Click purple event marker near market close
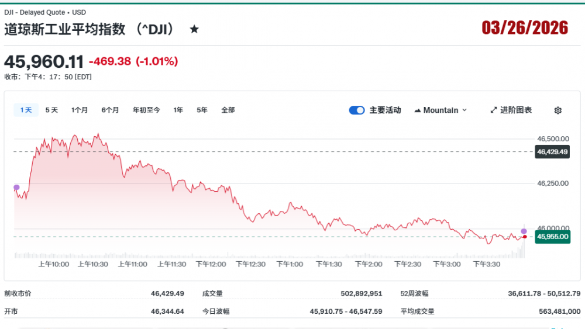The image size is (585, 329). [x=524, y=231]
